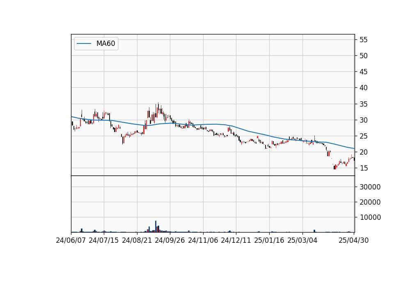Click the price axis label 25
Screen dimensions: 394x283
pos(364,136)
